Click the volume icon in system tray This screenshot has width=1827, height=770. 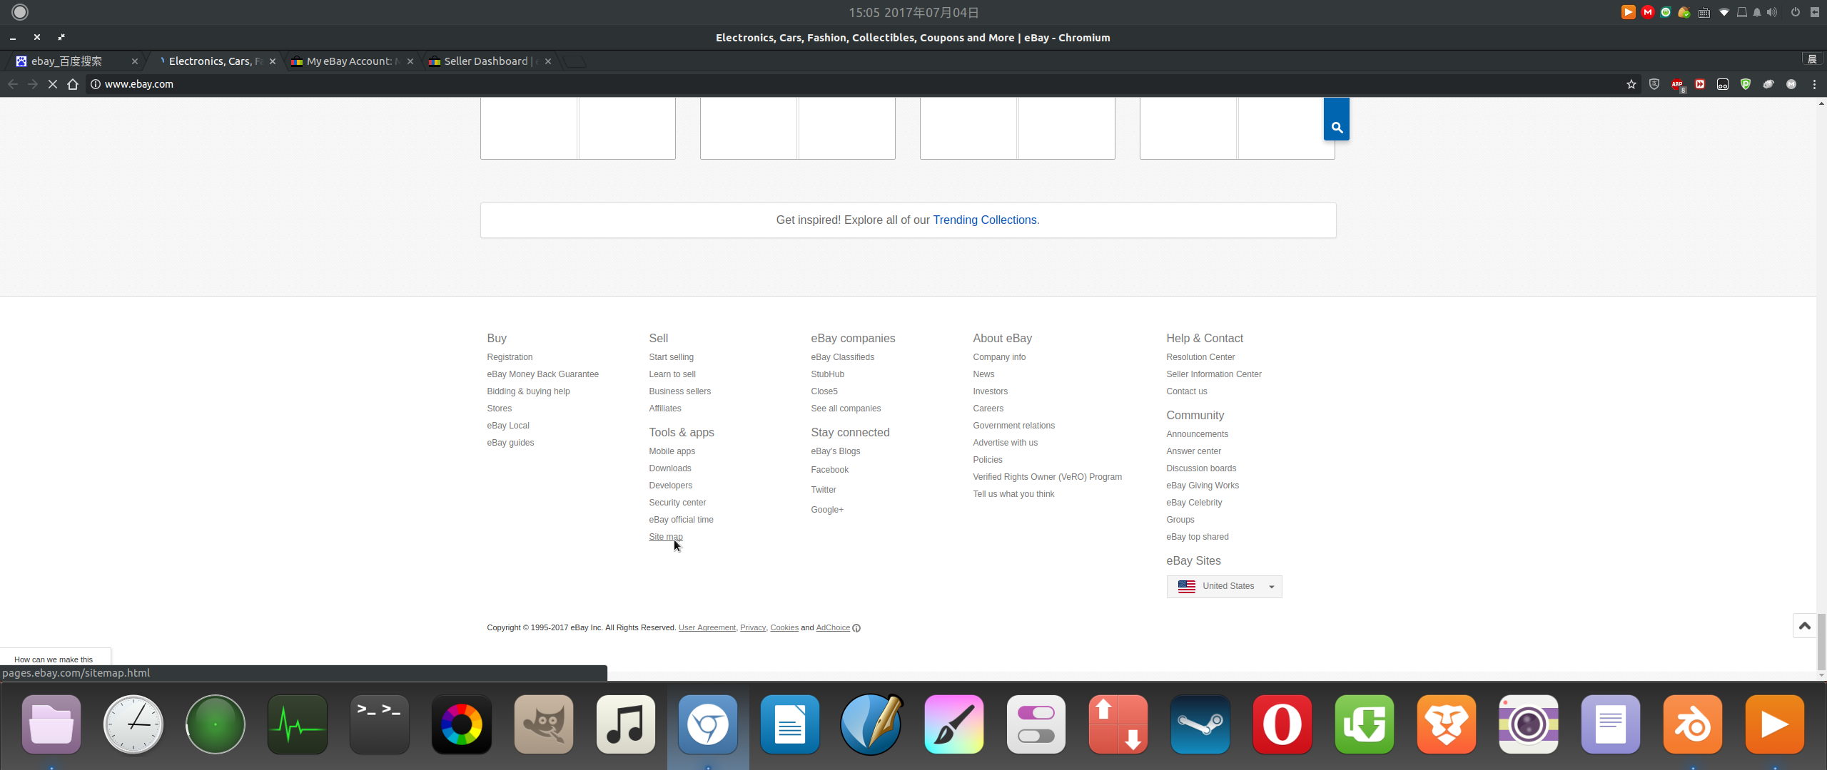click(x=1772, y=12)
